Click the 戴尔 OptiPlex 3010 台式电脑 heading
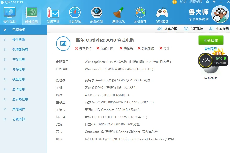230x153 pixels. click(105, 40)
